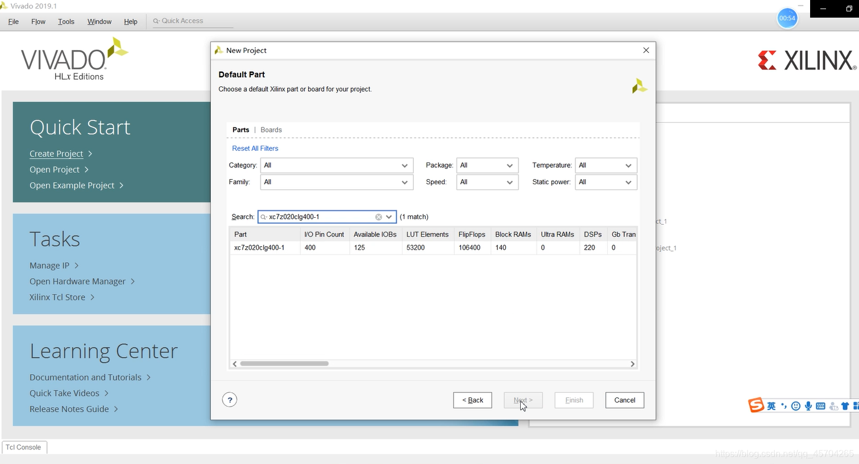
Task: Open the Help menu
Action: (x=131, y=22)
